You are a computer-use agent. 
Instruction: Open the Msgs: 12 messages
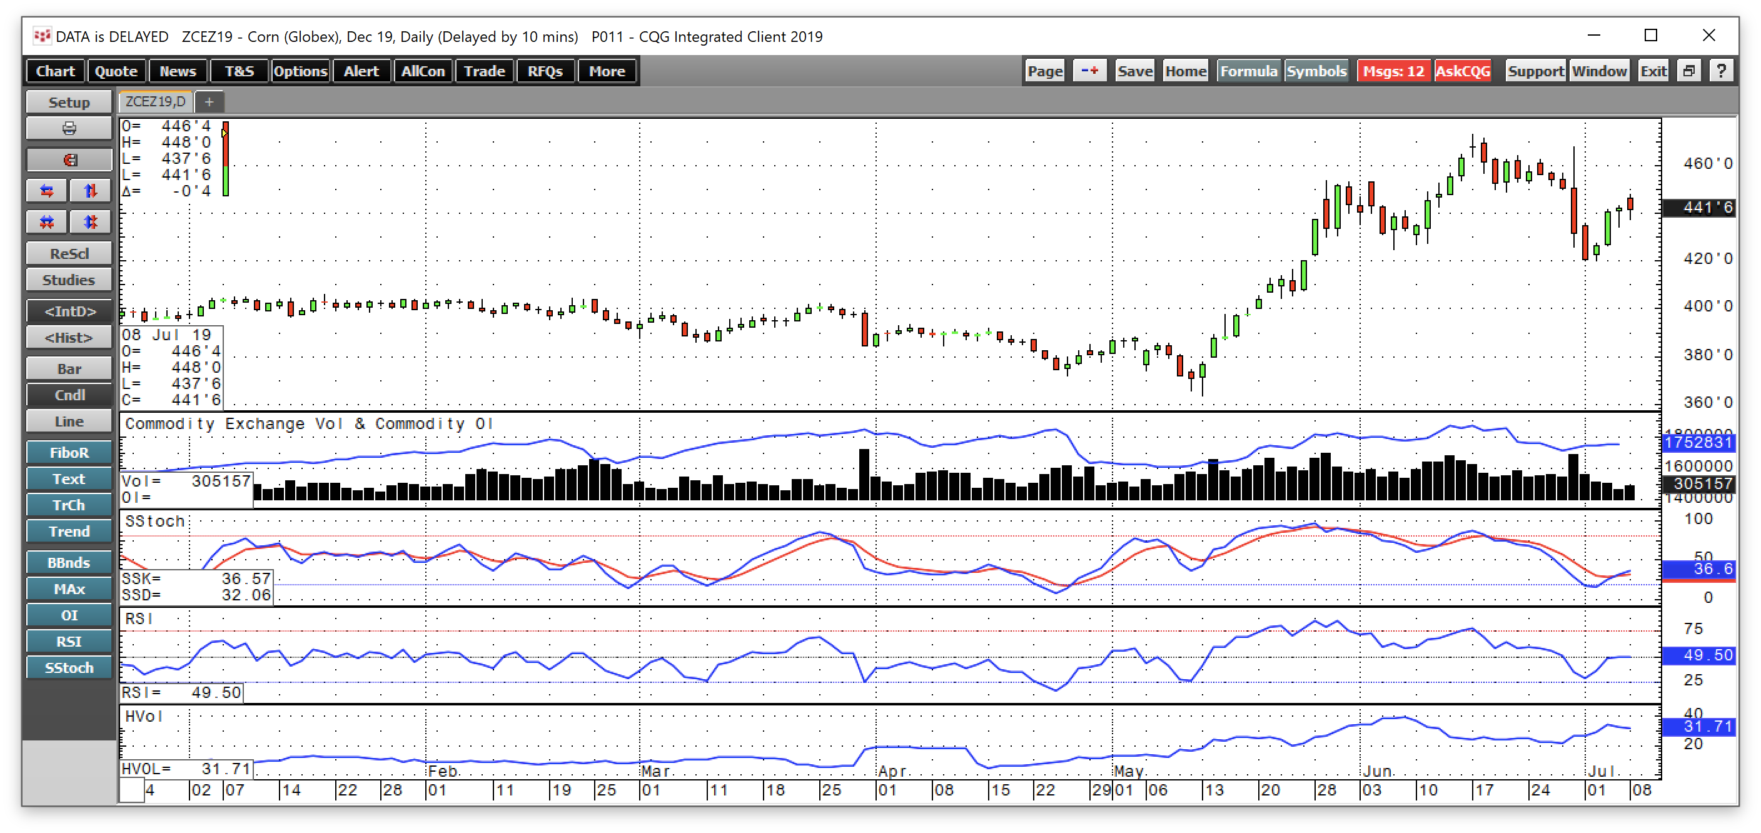click(1393, 71)
